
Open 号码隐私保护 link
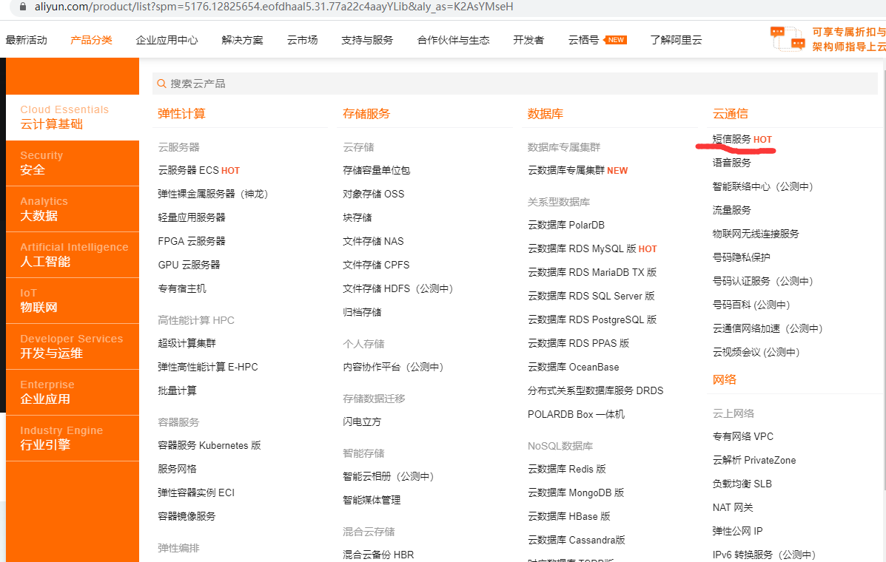[x=742, y=257]
